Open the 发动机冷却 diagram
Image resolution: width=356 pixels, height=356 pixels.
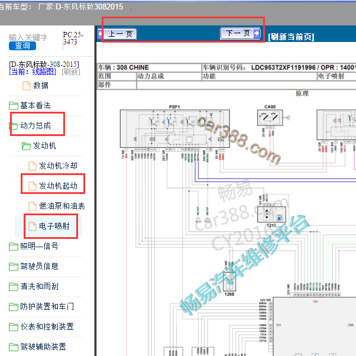point(58,166)
